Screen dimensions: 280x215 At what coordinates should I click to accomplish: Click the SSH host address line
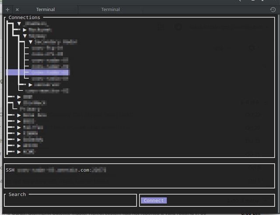click(56, 170)
